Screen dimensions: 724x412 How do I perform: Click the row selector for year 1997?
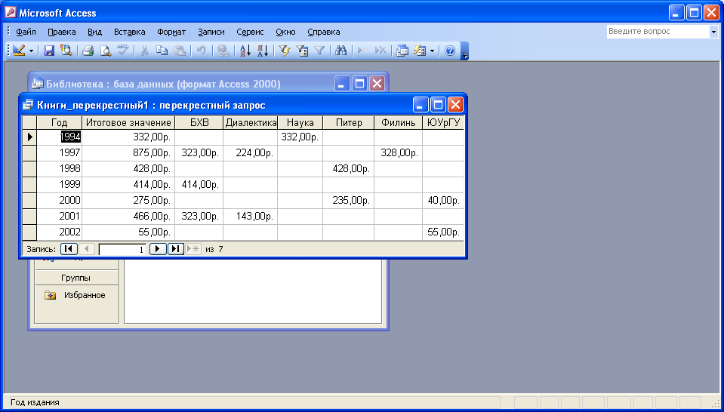click(x=29, y=152)
